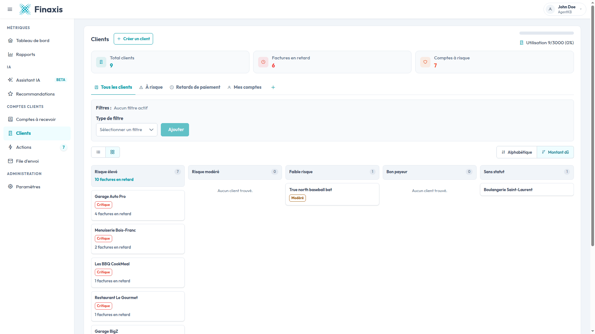Open Restaurant Le Gourmet client card
The width and height of the screenshot is (595, 334).
pyautogui.click(x=138, y=306)
